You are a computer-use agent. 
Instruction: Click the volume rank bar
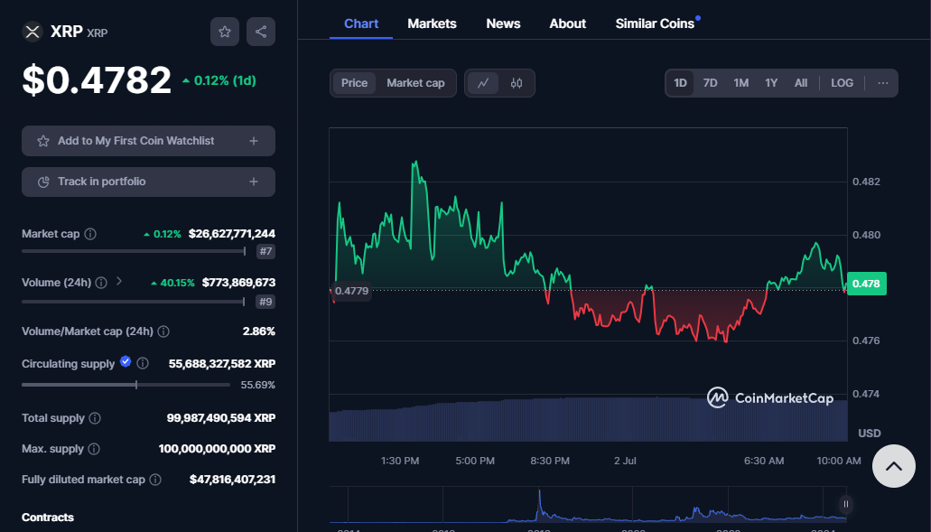[x=134, y=302]
